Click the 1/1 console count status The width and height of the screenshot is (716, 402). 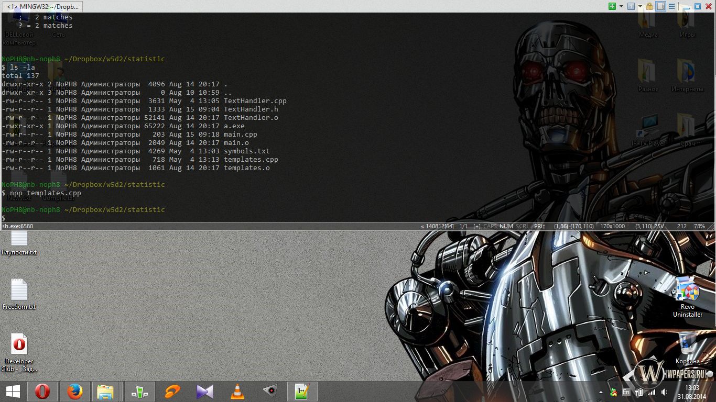[x=463, y=226]
